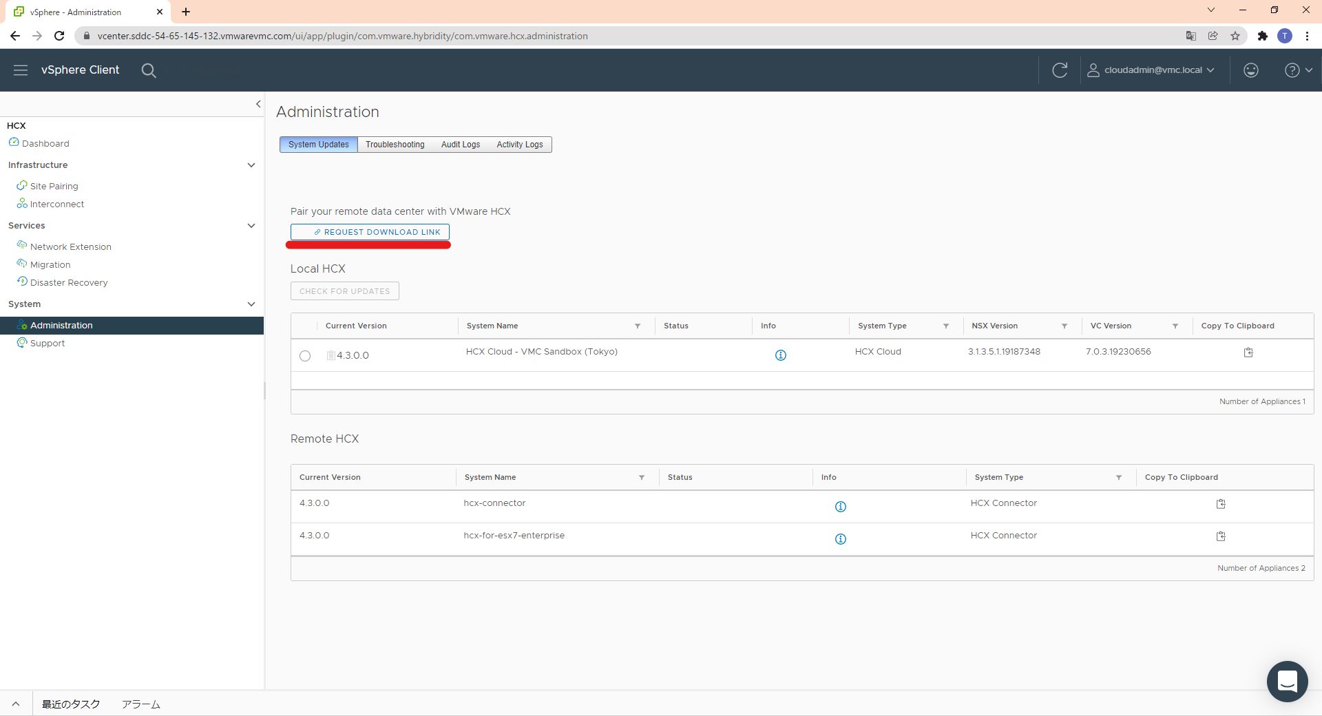This screenshot has width=1322, height=716.
Task: Collapse the System section
Action: [x=251, y=304]
